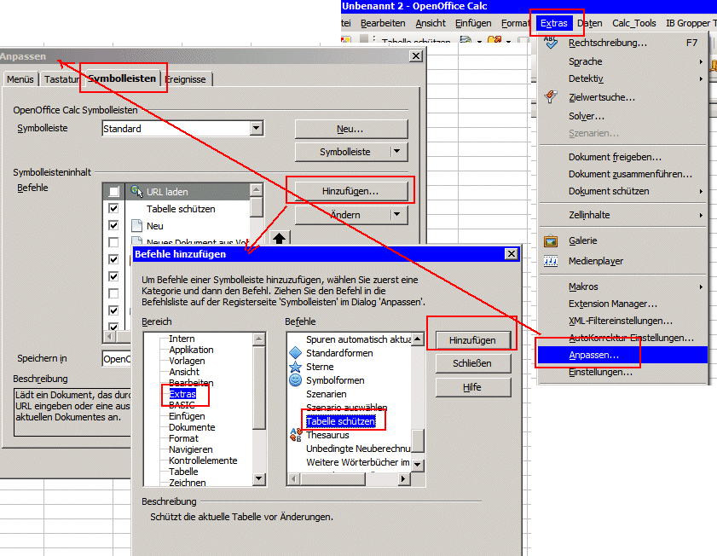Select Unbedingte Neuberechnung in Befehle list
This screenshot has height=556, width=717.
tap(358, 449)
